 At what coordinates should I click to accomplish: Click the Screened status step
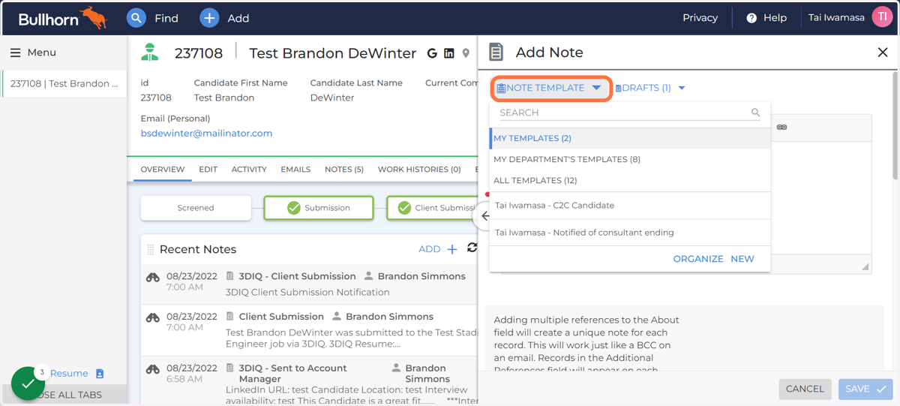click(x=196, y=208)
